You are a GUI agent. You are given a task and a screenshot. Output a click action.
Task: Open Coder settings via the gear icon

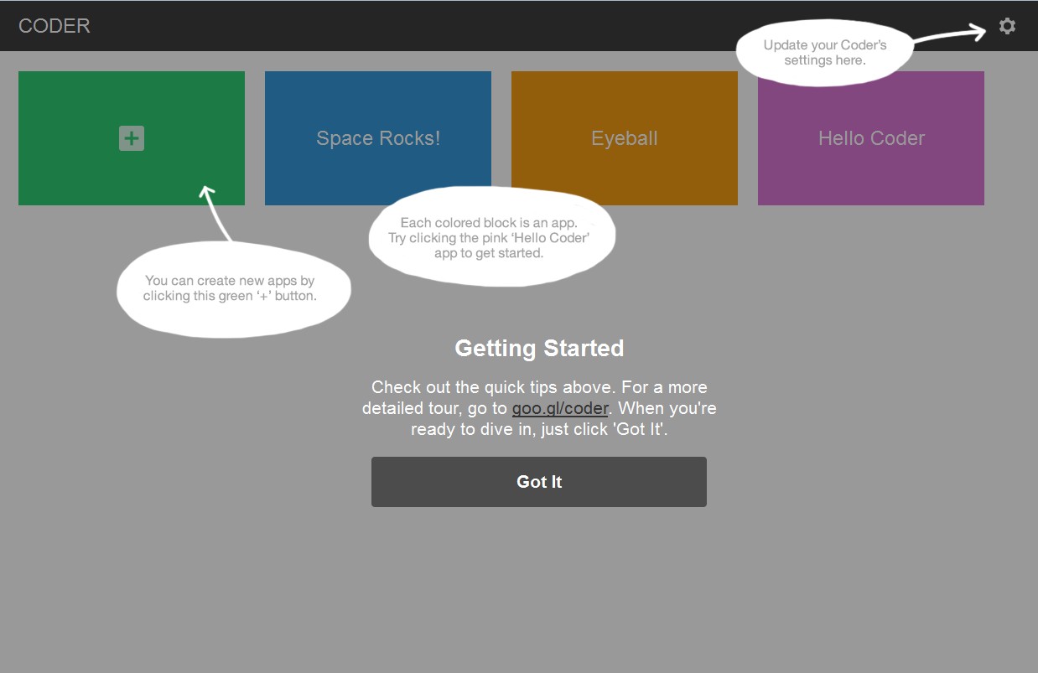pyautogui.click(x=1007, y=26)
